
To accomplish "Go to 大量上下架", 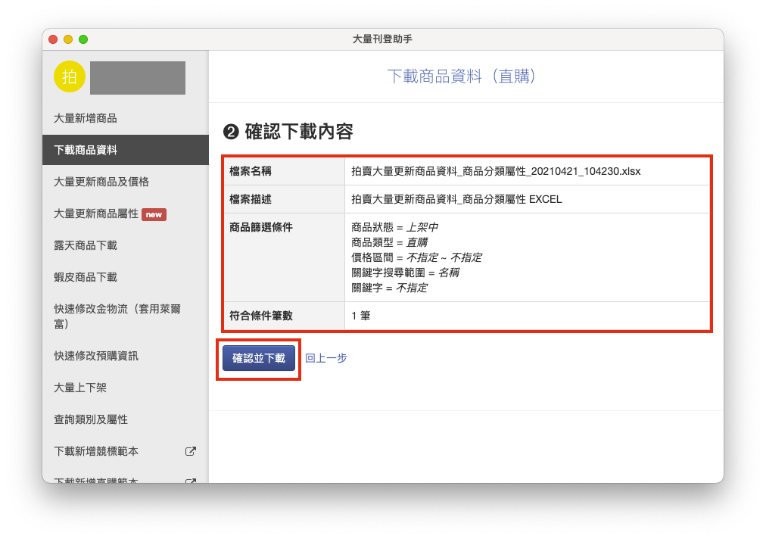I will (80, 388).
